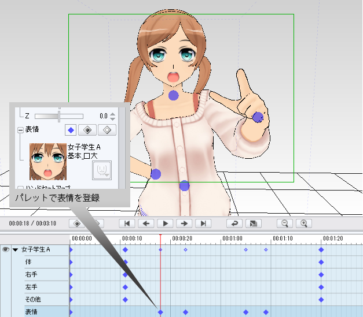The width and height of the screenshot is (363, 317).
Task: Decrease the Z value with down arrow
Action: [x=112, y=118]
